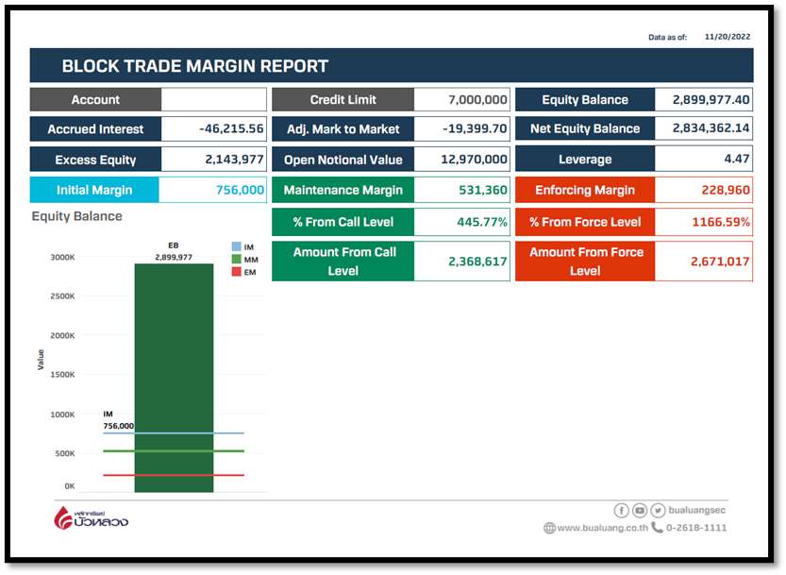Click the empty Account value field

click(213, 100)
